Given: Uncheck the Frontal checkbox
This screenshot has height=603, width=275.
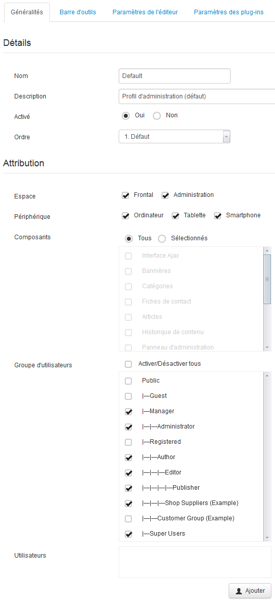Looking at the screenshot, I should pyautogui.click(x=125, y=195).
